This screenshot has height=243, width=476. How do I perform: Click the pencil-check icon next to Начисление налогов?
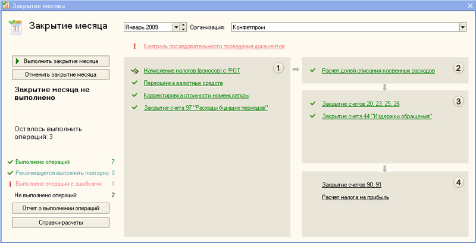[x=135, y=71]
